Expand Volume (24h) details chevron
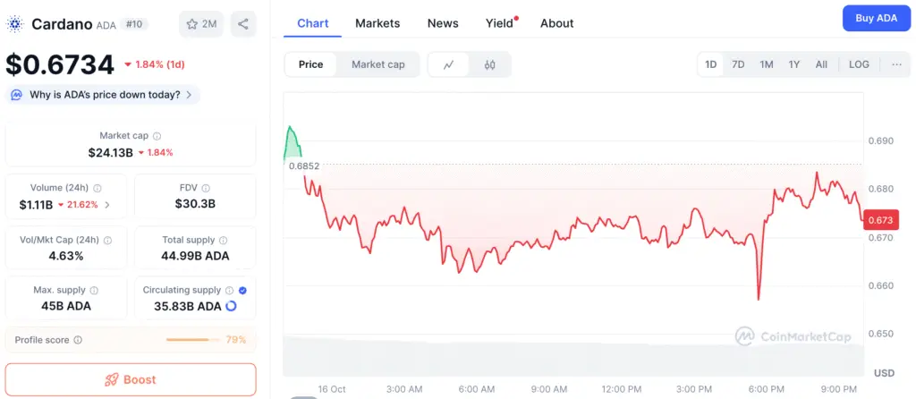The width and height of the screenshot is (916, 399). pyautogui.click(x=107, y=205)
